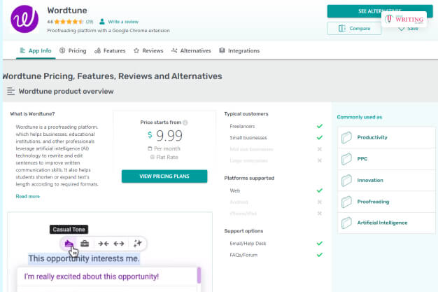
Task: Click the folder icon beside Proofreading
Action: click(x=346, y=202)
